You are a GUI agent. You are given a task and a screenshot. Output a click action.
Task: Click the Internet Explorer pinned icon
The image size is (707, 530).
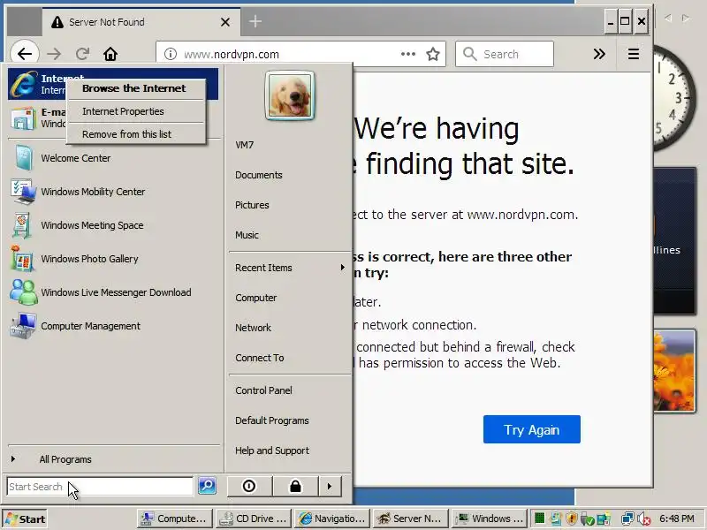click(x=24, y=84)
